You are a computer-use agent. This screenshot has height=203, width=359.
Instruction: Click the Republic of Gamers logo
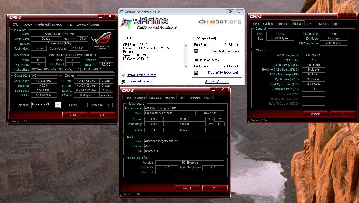pos(102,41)
